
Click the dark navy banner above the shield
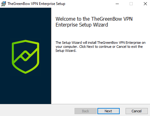(25, 24)
